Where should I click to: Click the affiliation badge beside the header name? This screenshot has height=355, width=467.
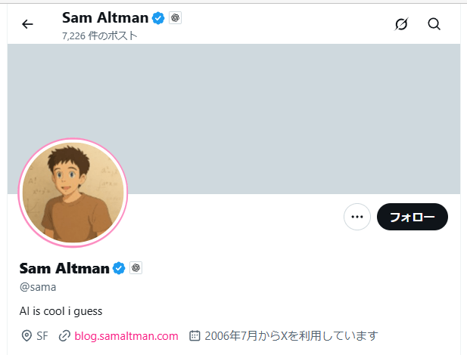(x=174, y=17)
